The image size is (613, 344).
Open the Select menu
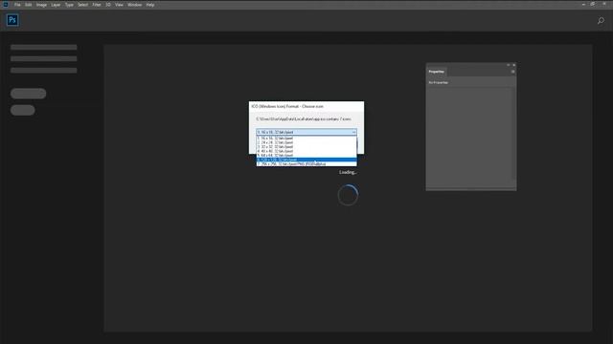click(x=82, y=5)
